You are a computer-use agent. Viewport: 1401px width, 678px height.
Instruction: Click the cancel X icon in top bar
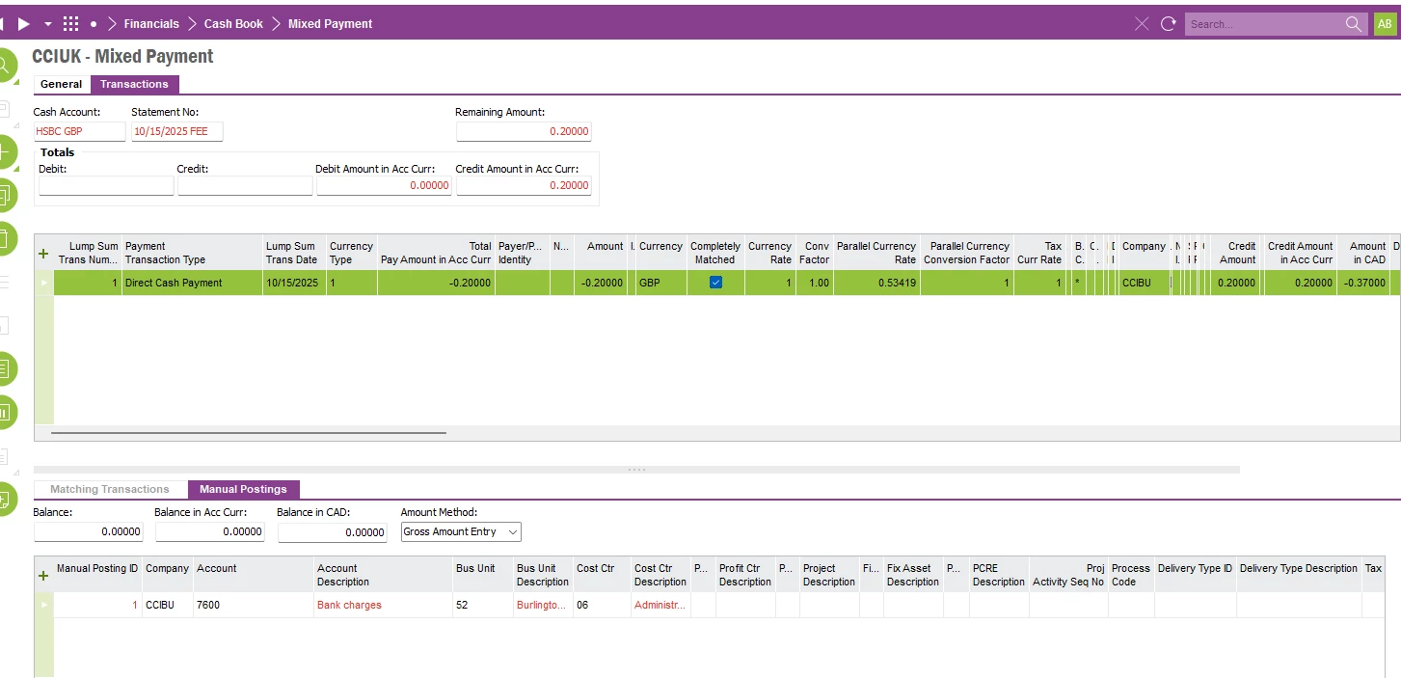(1142, 24)
